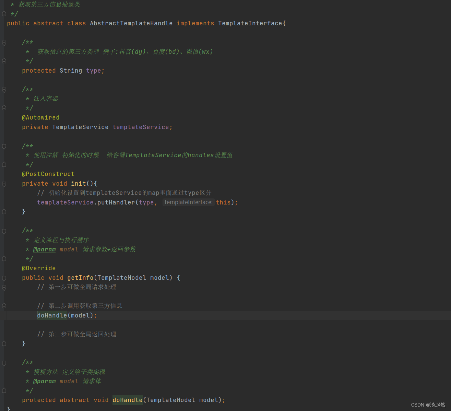Collapse the init() method fold marker

4,184
